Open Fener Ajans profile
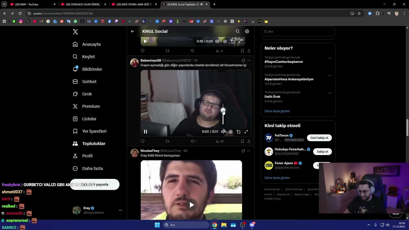409x230 pixels. click(283, 163)
